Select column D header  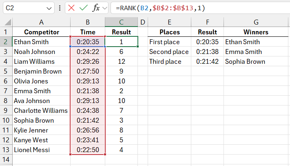(x=143, y=22)
